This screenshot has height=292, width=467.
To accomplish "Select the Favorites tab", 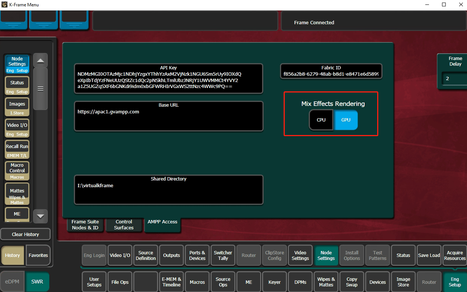I will 38,255.
